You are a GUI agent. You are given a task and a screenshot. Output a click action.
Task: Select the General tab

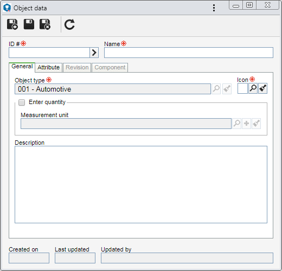pos(22,67)
